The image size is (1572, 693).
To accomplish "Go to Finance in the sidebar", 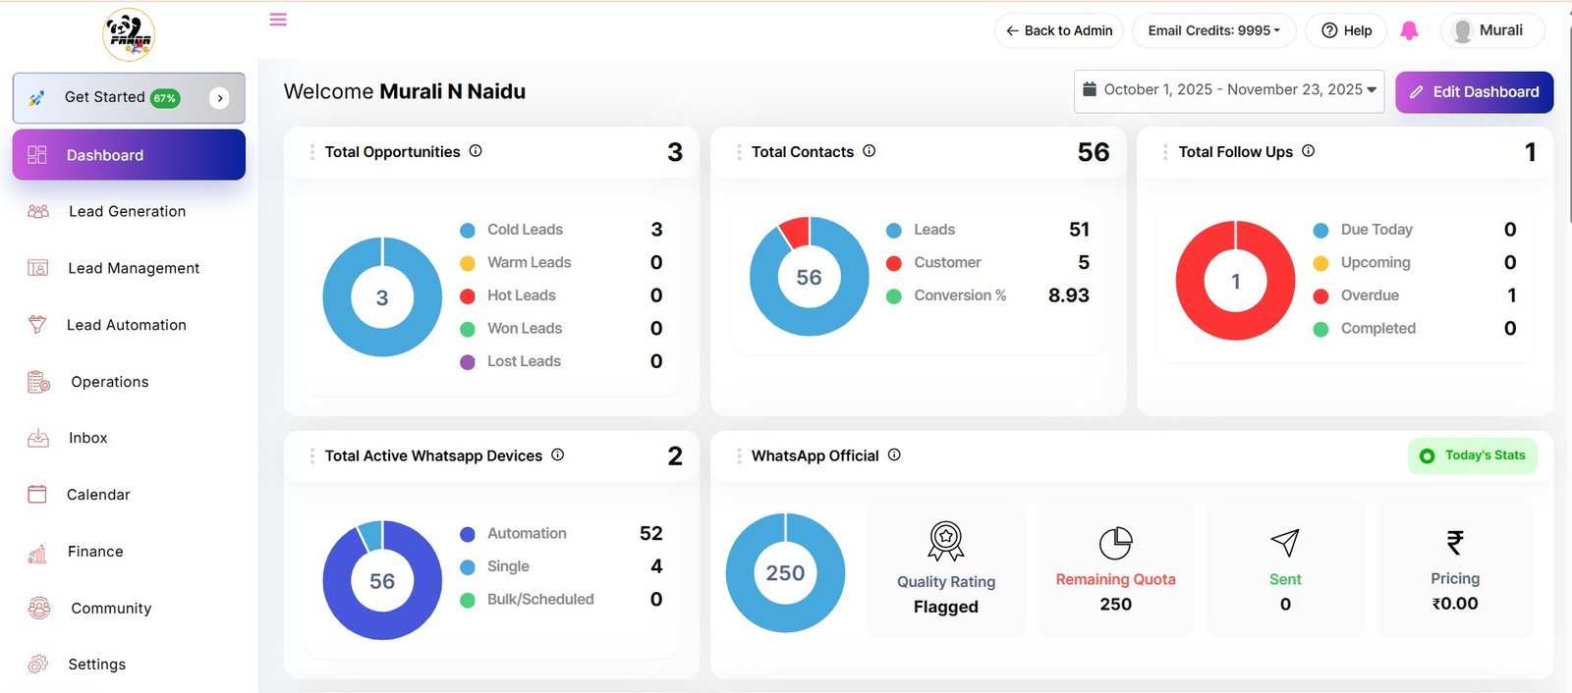I will tap(95, 552).
